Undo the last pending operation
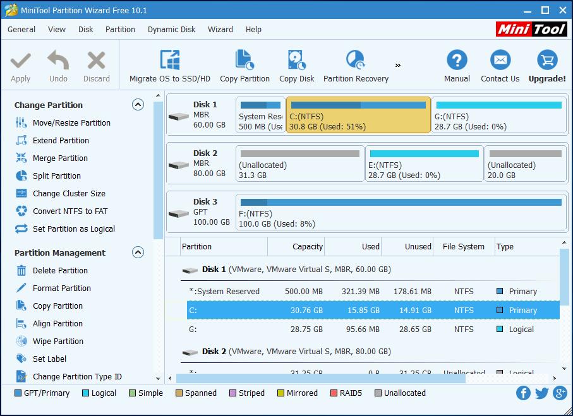 click(x=58, y=66)
